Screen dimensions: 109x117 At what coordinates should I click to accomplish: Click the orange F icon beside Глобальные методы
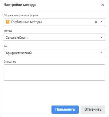tap(8, 22)
